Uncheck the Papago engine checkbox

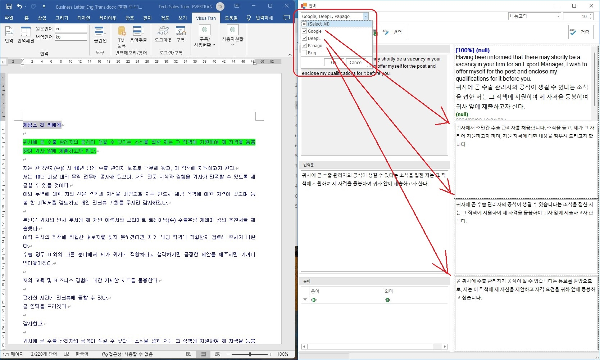point(304,46)
